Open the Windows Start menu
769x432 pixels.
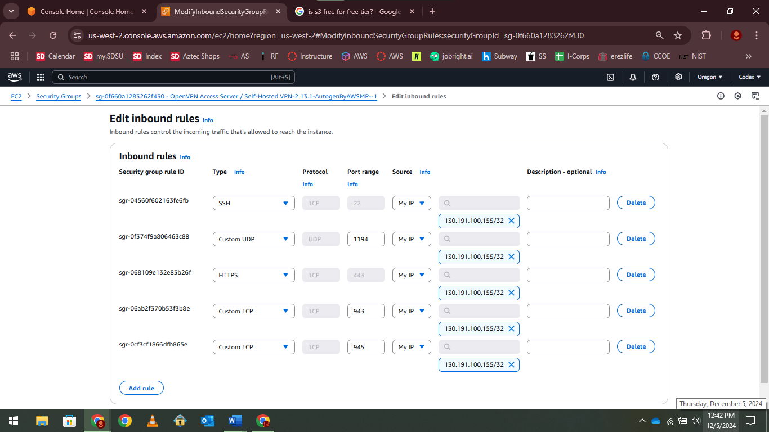[x=14, y=421]
